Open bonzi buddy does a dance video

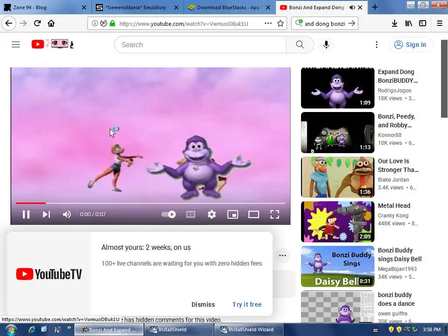pyautogui.click(x=337, y=307)
